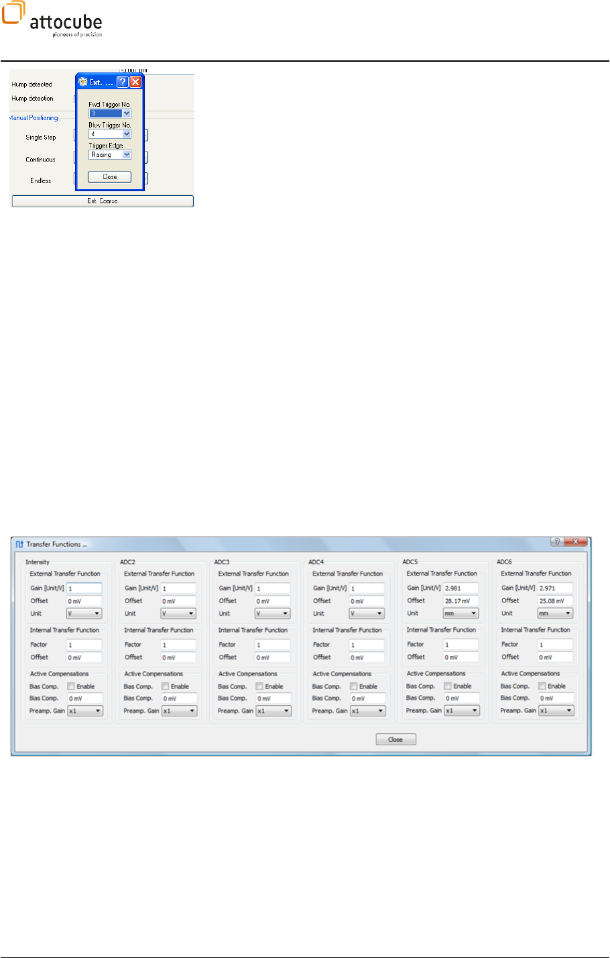Click ADC2 Gain [Unit/V] field
The width and height of the screenshot is (610, 958).
point(178,588)
